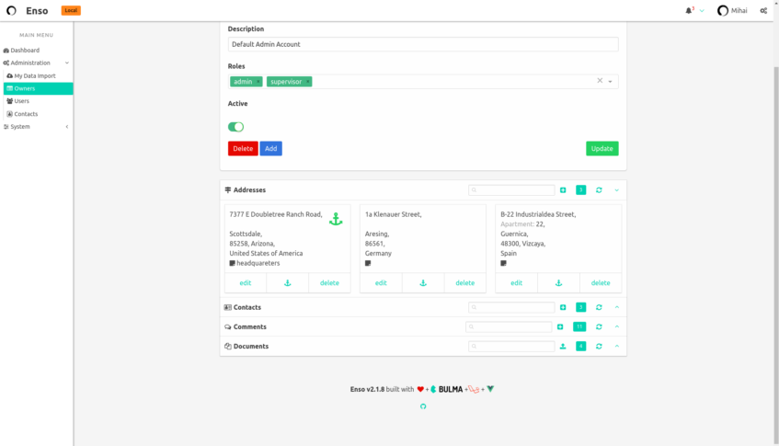Refresh the Documents section
779x446 pixels.
click(x=599, y=346)
